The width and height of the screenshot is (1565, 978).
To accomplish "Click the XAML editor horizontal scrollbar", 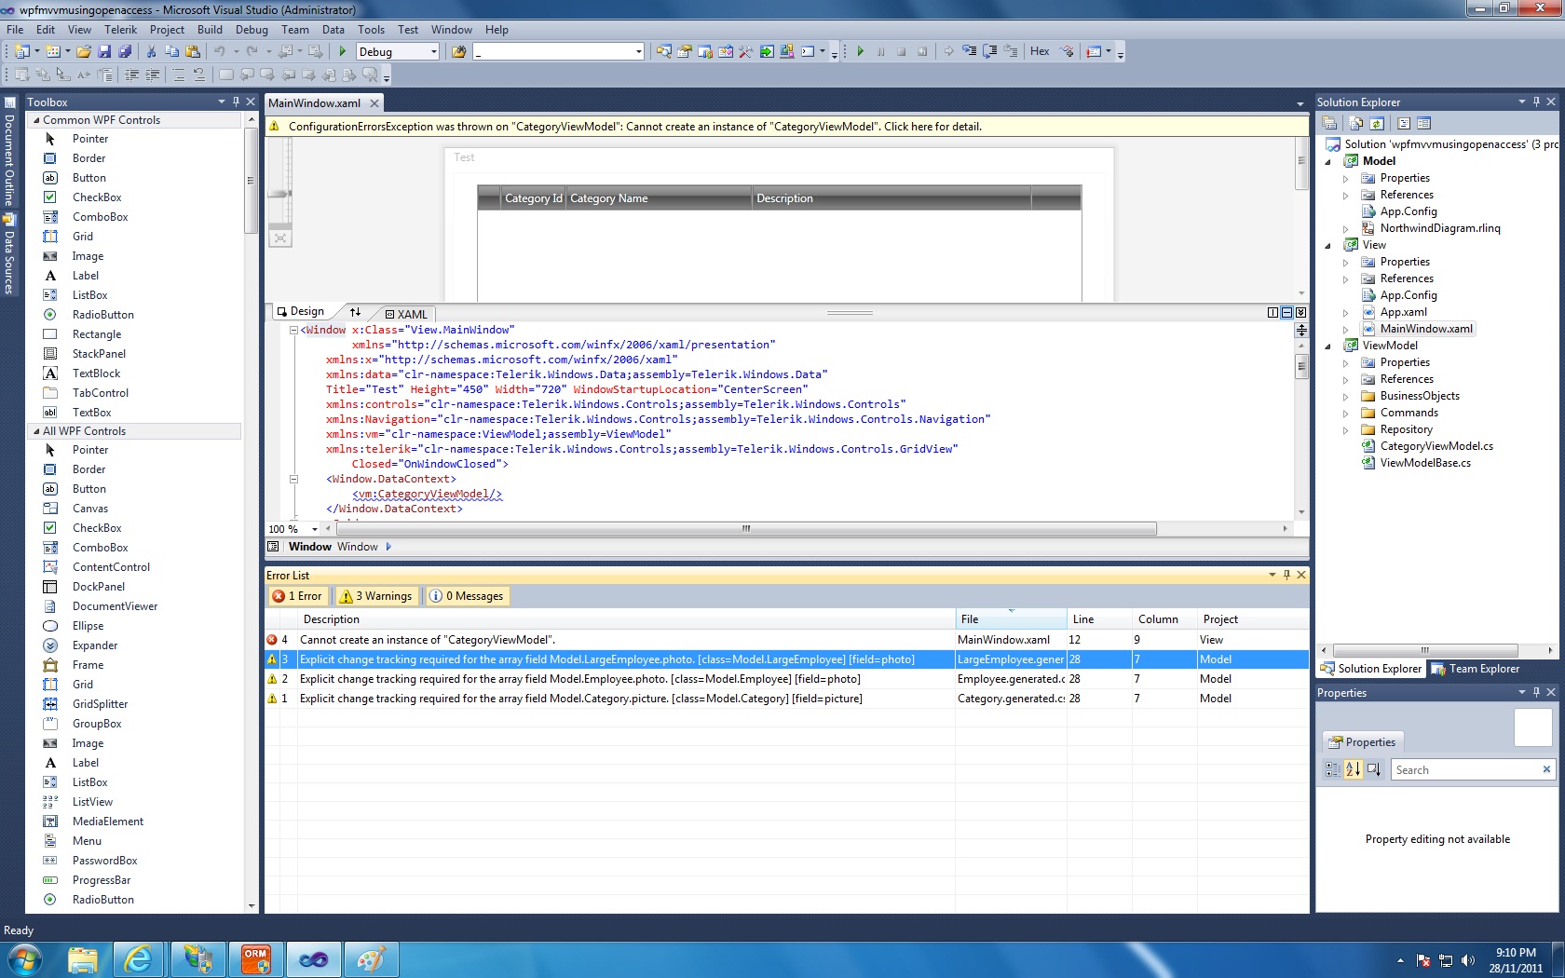I will 745,529.
